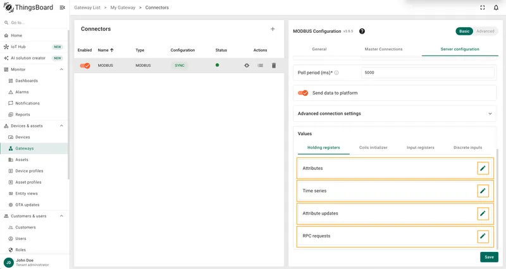Expand Advanced connection settings
Image resolution: width=506 pixels, height=269 pixels.
click(395, 114)
